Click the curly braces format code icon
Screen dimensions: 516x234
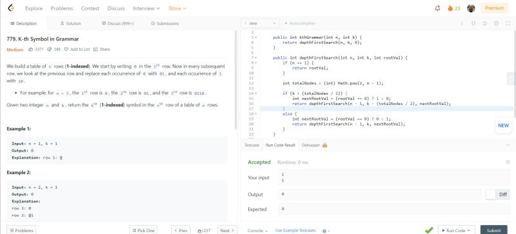(x=473, y=23)
